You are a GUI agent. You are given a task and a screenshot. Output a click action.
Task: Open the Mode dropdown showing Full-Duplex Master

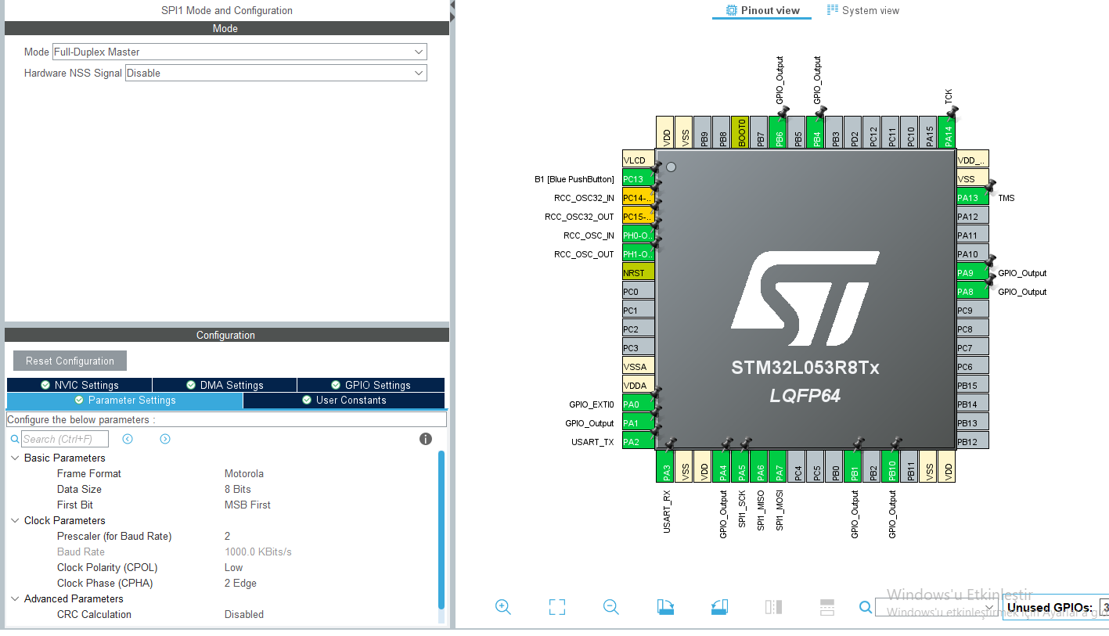(x=239, y=52)
